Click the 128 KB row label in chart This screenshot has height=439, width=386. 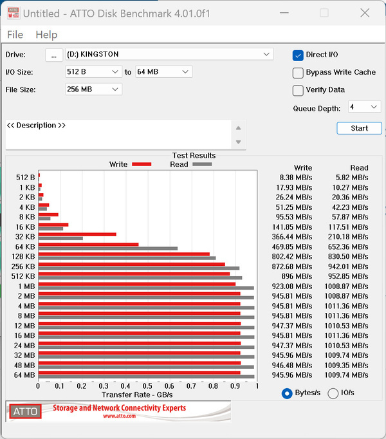(23, 256)
